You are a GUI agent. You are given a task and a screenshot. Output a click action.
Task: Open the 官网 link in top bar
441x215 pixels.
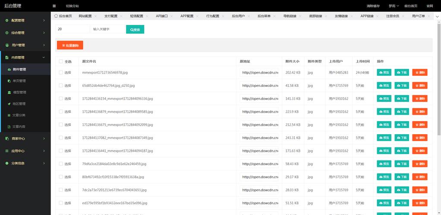pos(429,6)
